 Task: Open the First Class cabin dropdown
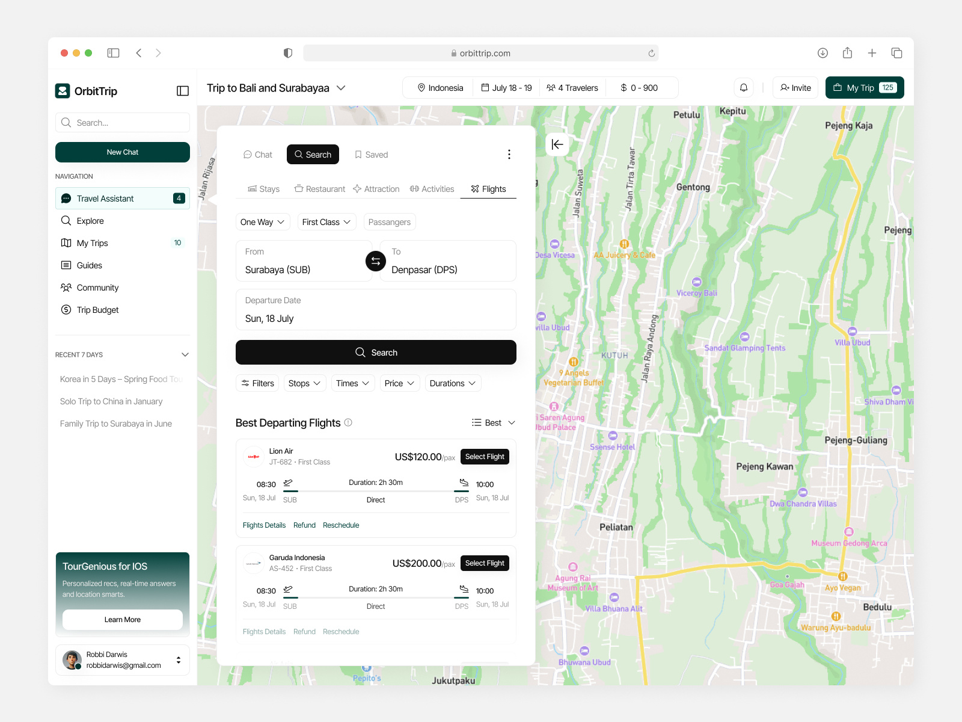click(x=326, y=221)
